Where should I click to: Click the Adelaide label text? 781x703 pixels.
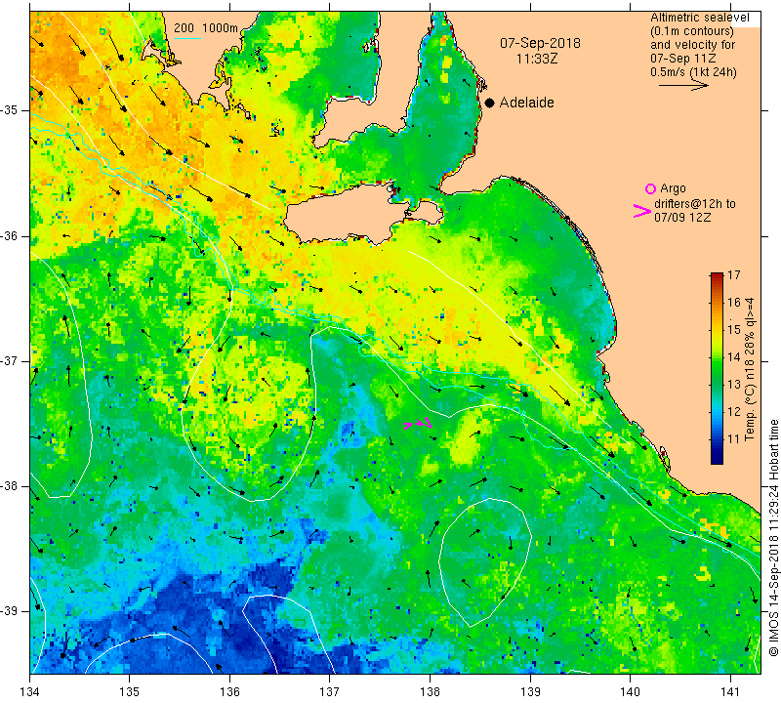tap(526, 103)
